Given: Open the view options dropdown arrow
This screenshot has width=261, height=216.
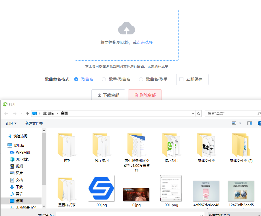Looking at the screenshot, I should (240, 123).
